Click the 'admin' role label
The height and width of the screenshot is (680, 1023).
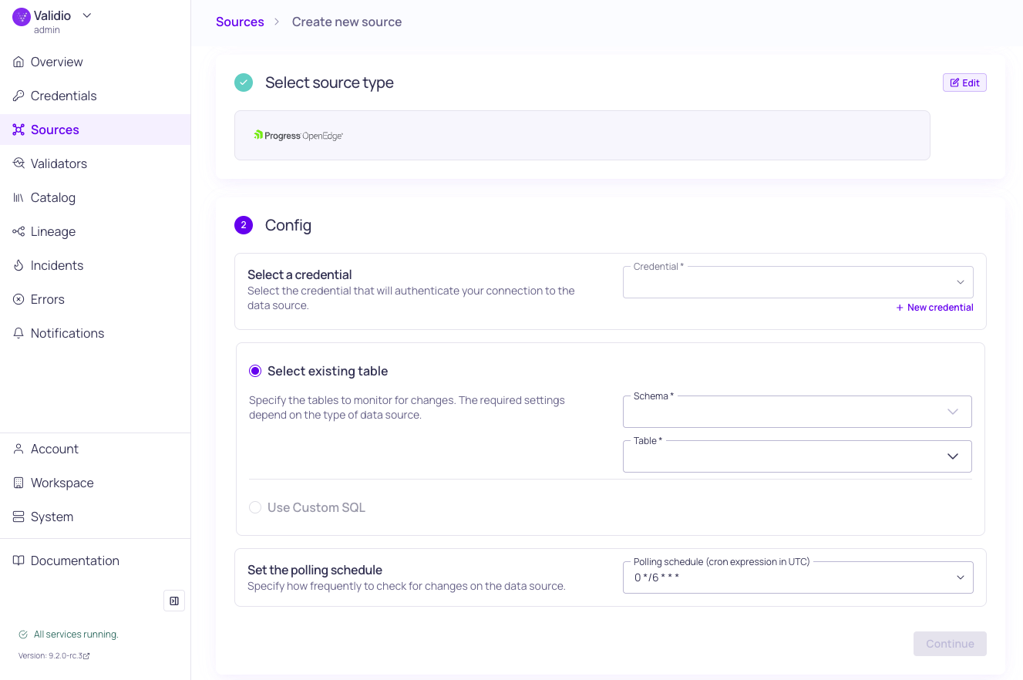tap(46, 30)
